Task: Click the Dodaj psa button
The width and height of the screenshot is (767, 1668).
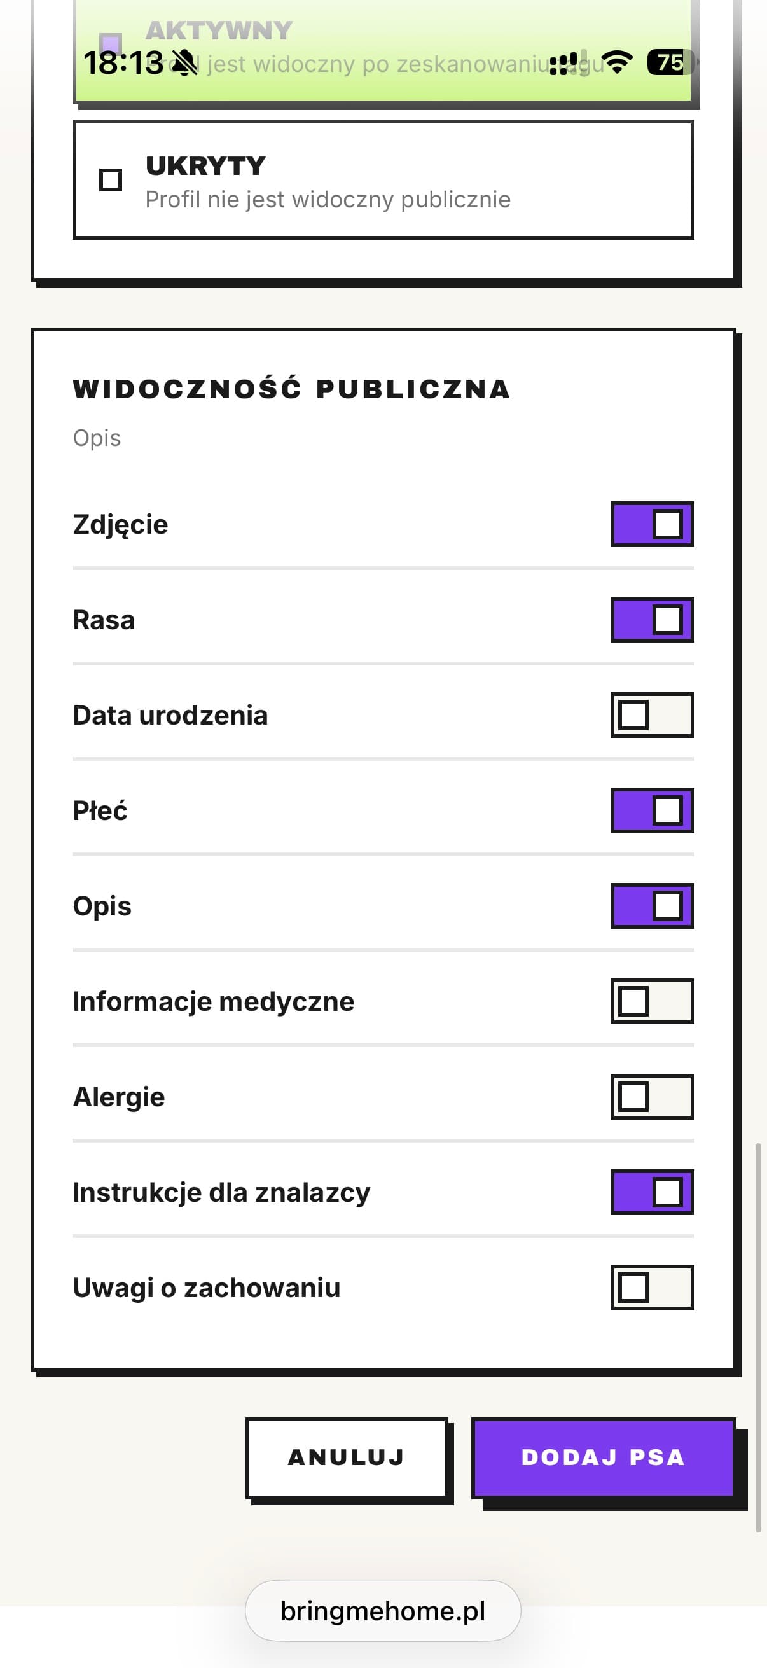Action: click(x=604, y=1457)
